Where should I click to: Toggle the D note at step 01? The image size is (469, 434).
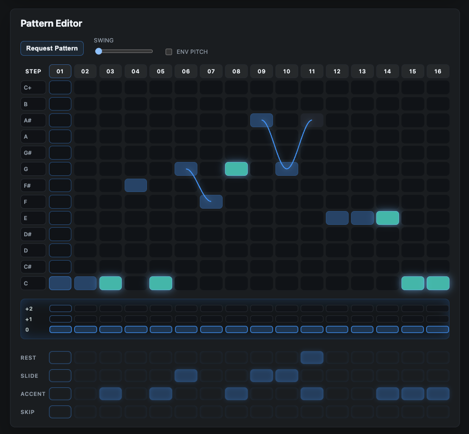(60, 251)
